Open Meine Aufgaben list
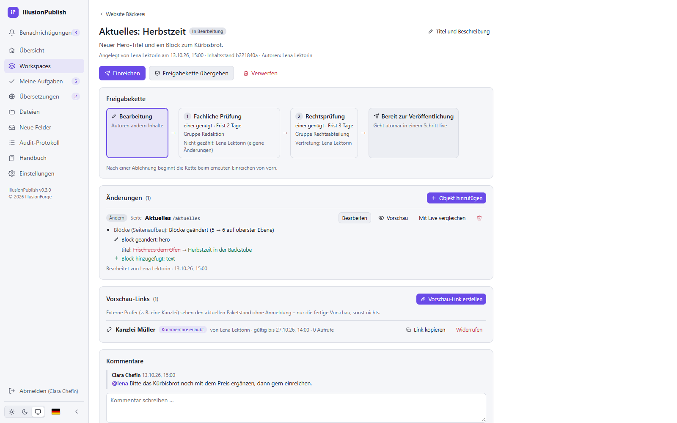 [x=44, y=81]
